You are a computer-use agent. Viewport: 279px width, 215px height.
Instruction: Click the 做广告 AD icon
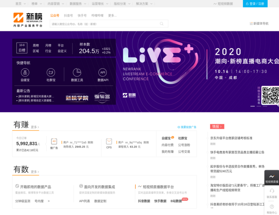54,141
